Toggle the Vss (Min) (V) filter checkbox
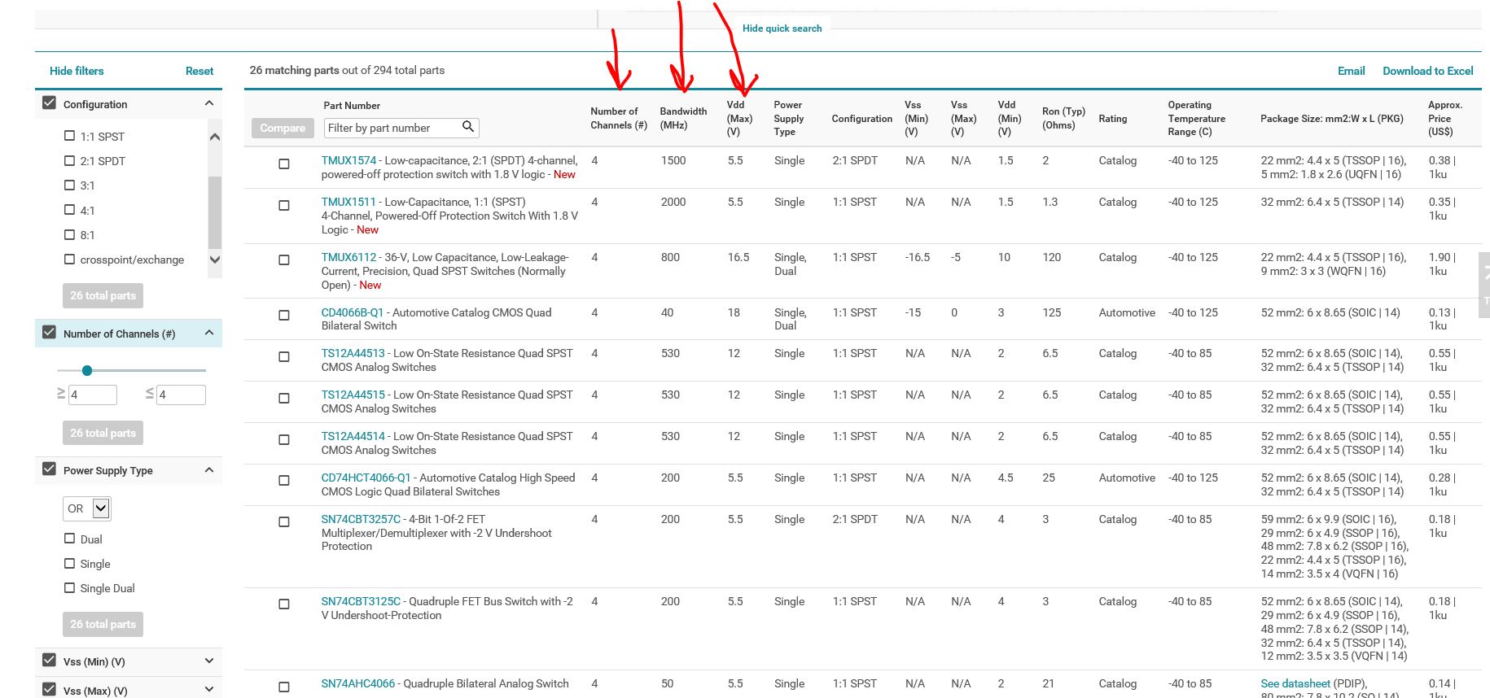Viewport: 1490px width, 698px height. 50,661
